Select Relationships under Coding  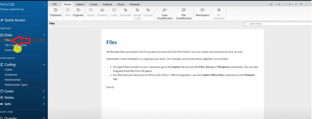click(13, 80)
